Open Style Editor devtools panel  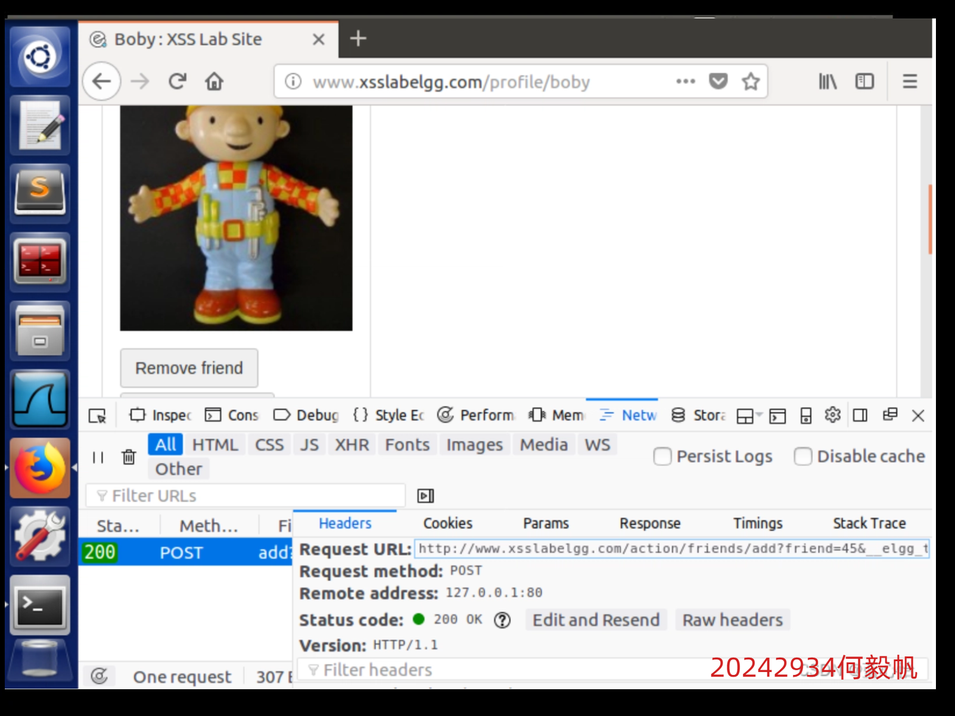click(388, 415)
